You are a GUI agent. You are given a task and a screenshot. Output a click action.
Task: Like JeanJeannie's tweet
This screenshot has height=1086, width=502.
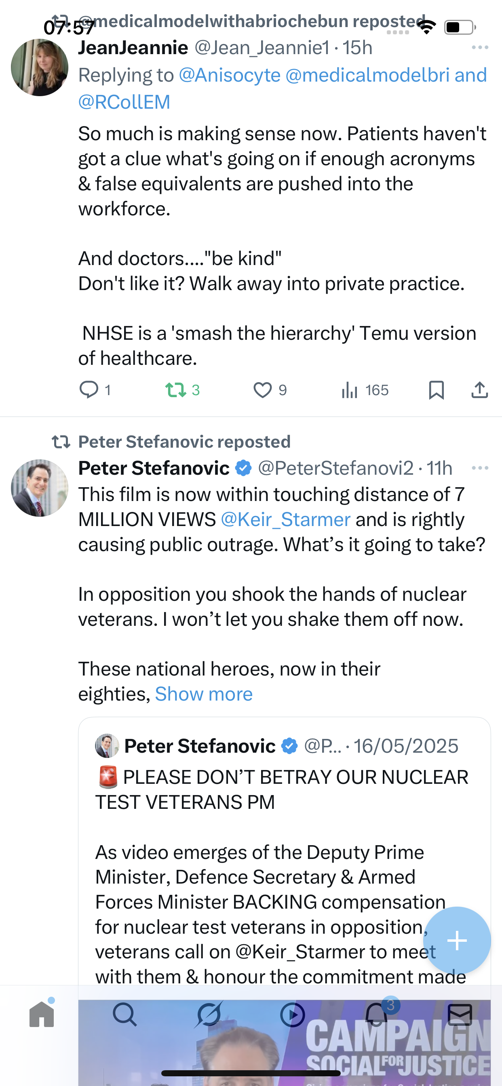click(x=262, y=389)
